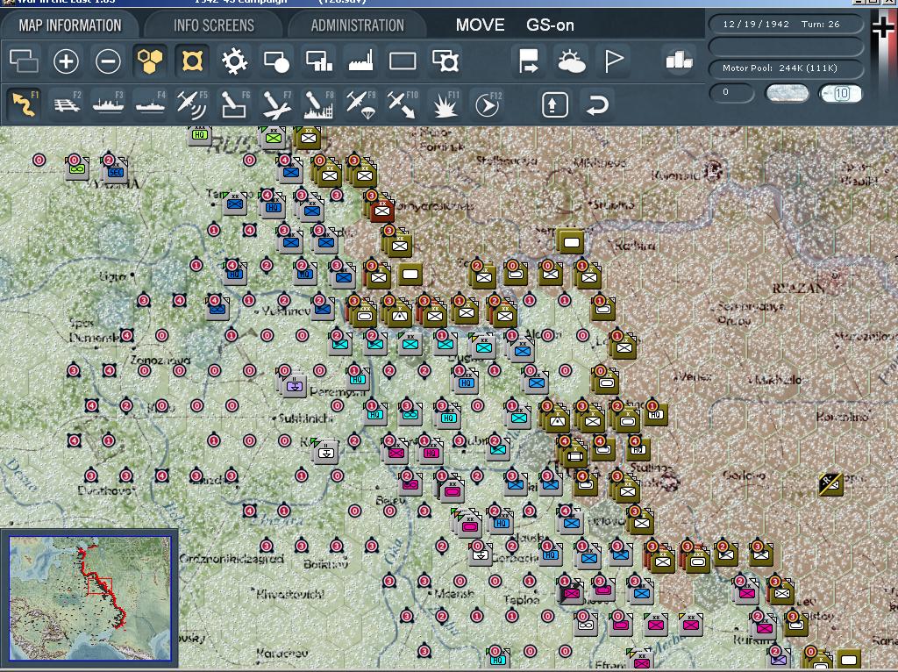Click the snow ground condition indicator

click(788, 93)
